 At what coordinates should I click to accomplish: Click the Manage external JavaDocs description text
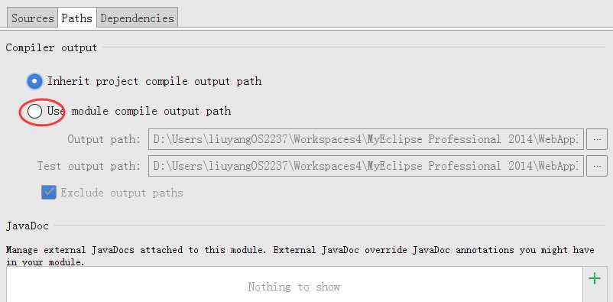pos(300,256)
